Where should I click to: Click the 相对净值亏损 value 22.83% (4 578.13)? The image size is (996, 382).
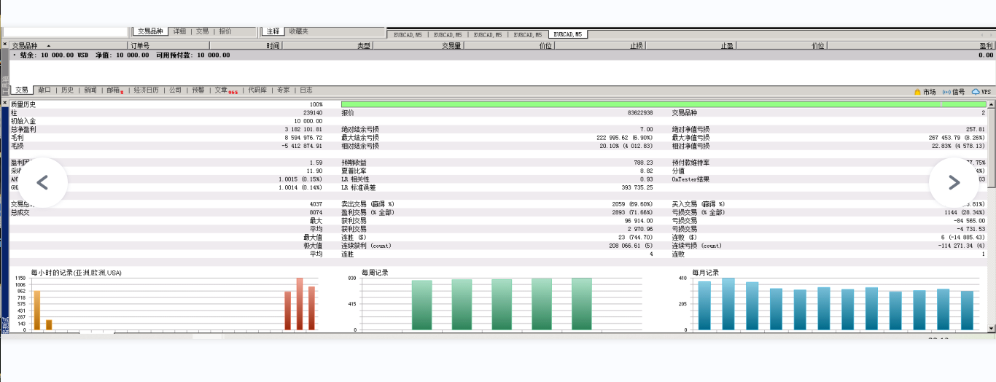click(957, 146)
